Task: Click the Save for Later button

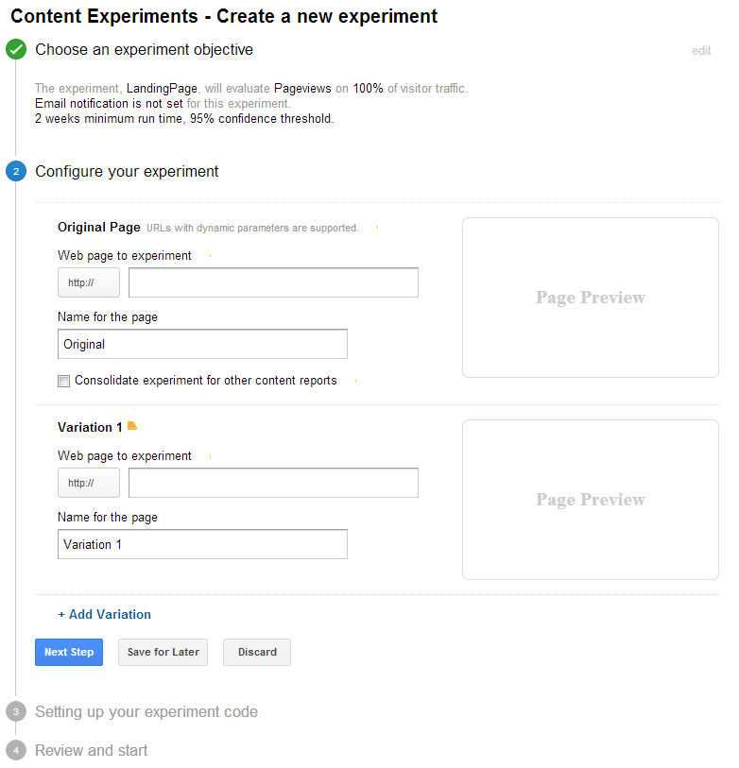Action: tap(163, 652)
